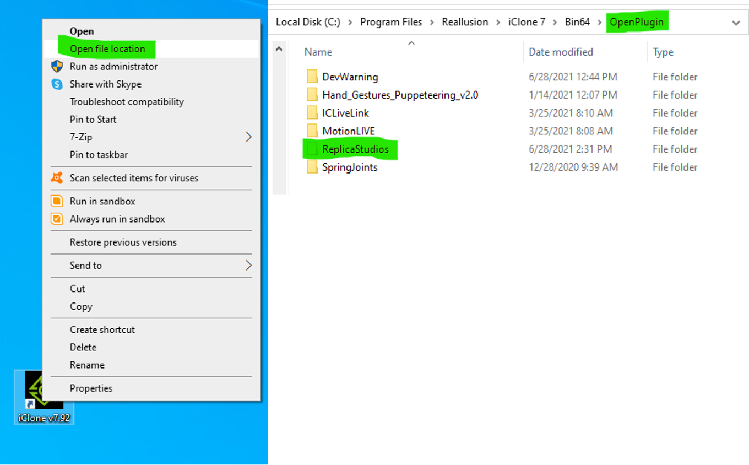The height and width of the screenshot is (465, 749).
Task: Choose Always run in sandbox
Action: coord(151,219)
